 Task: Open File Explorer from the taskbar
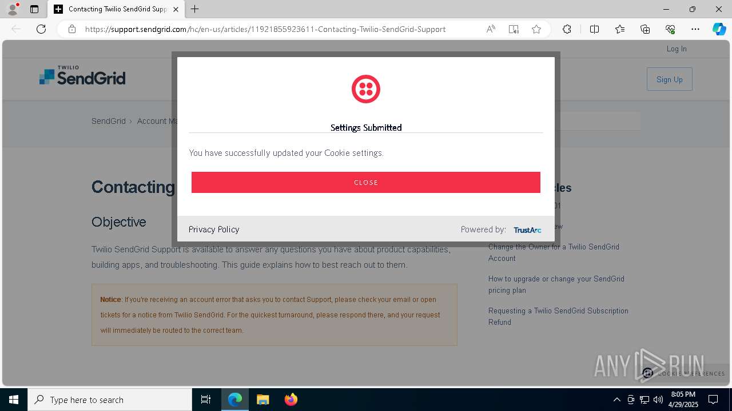click(262, 400)
